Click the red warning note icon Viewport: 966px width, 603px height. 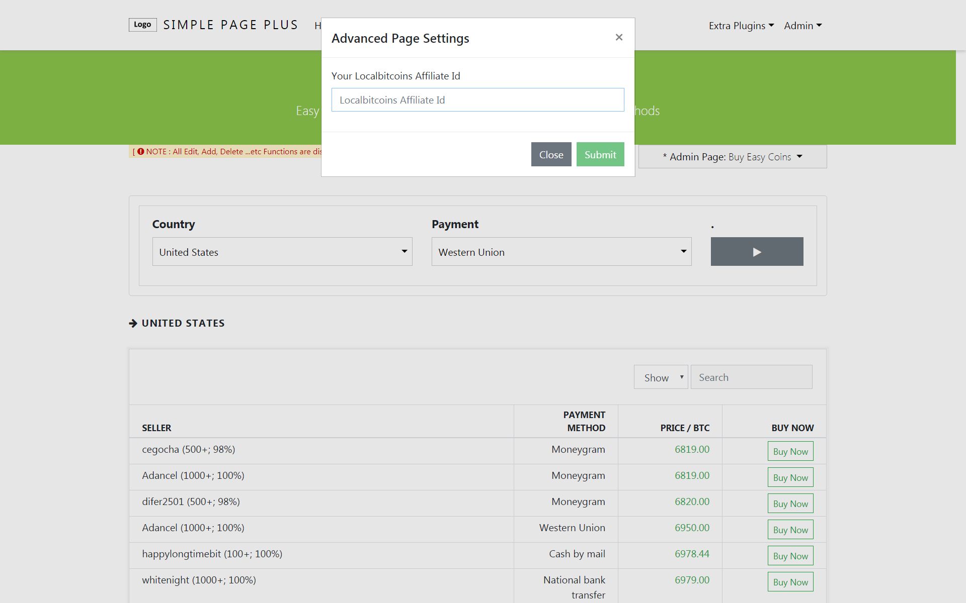pyautogui.click(x=141, y=151)
